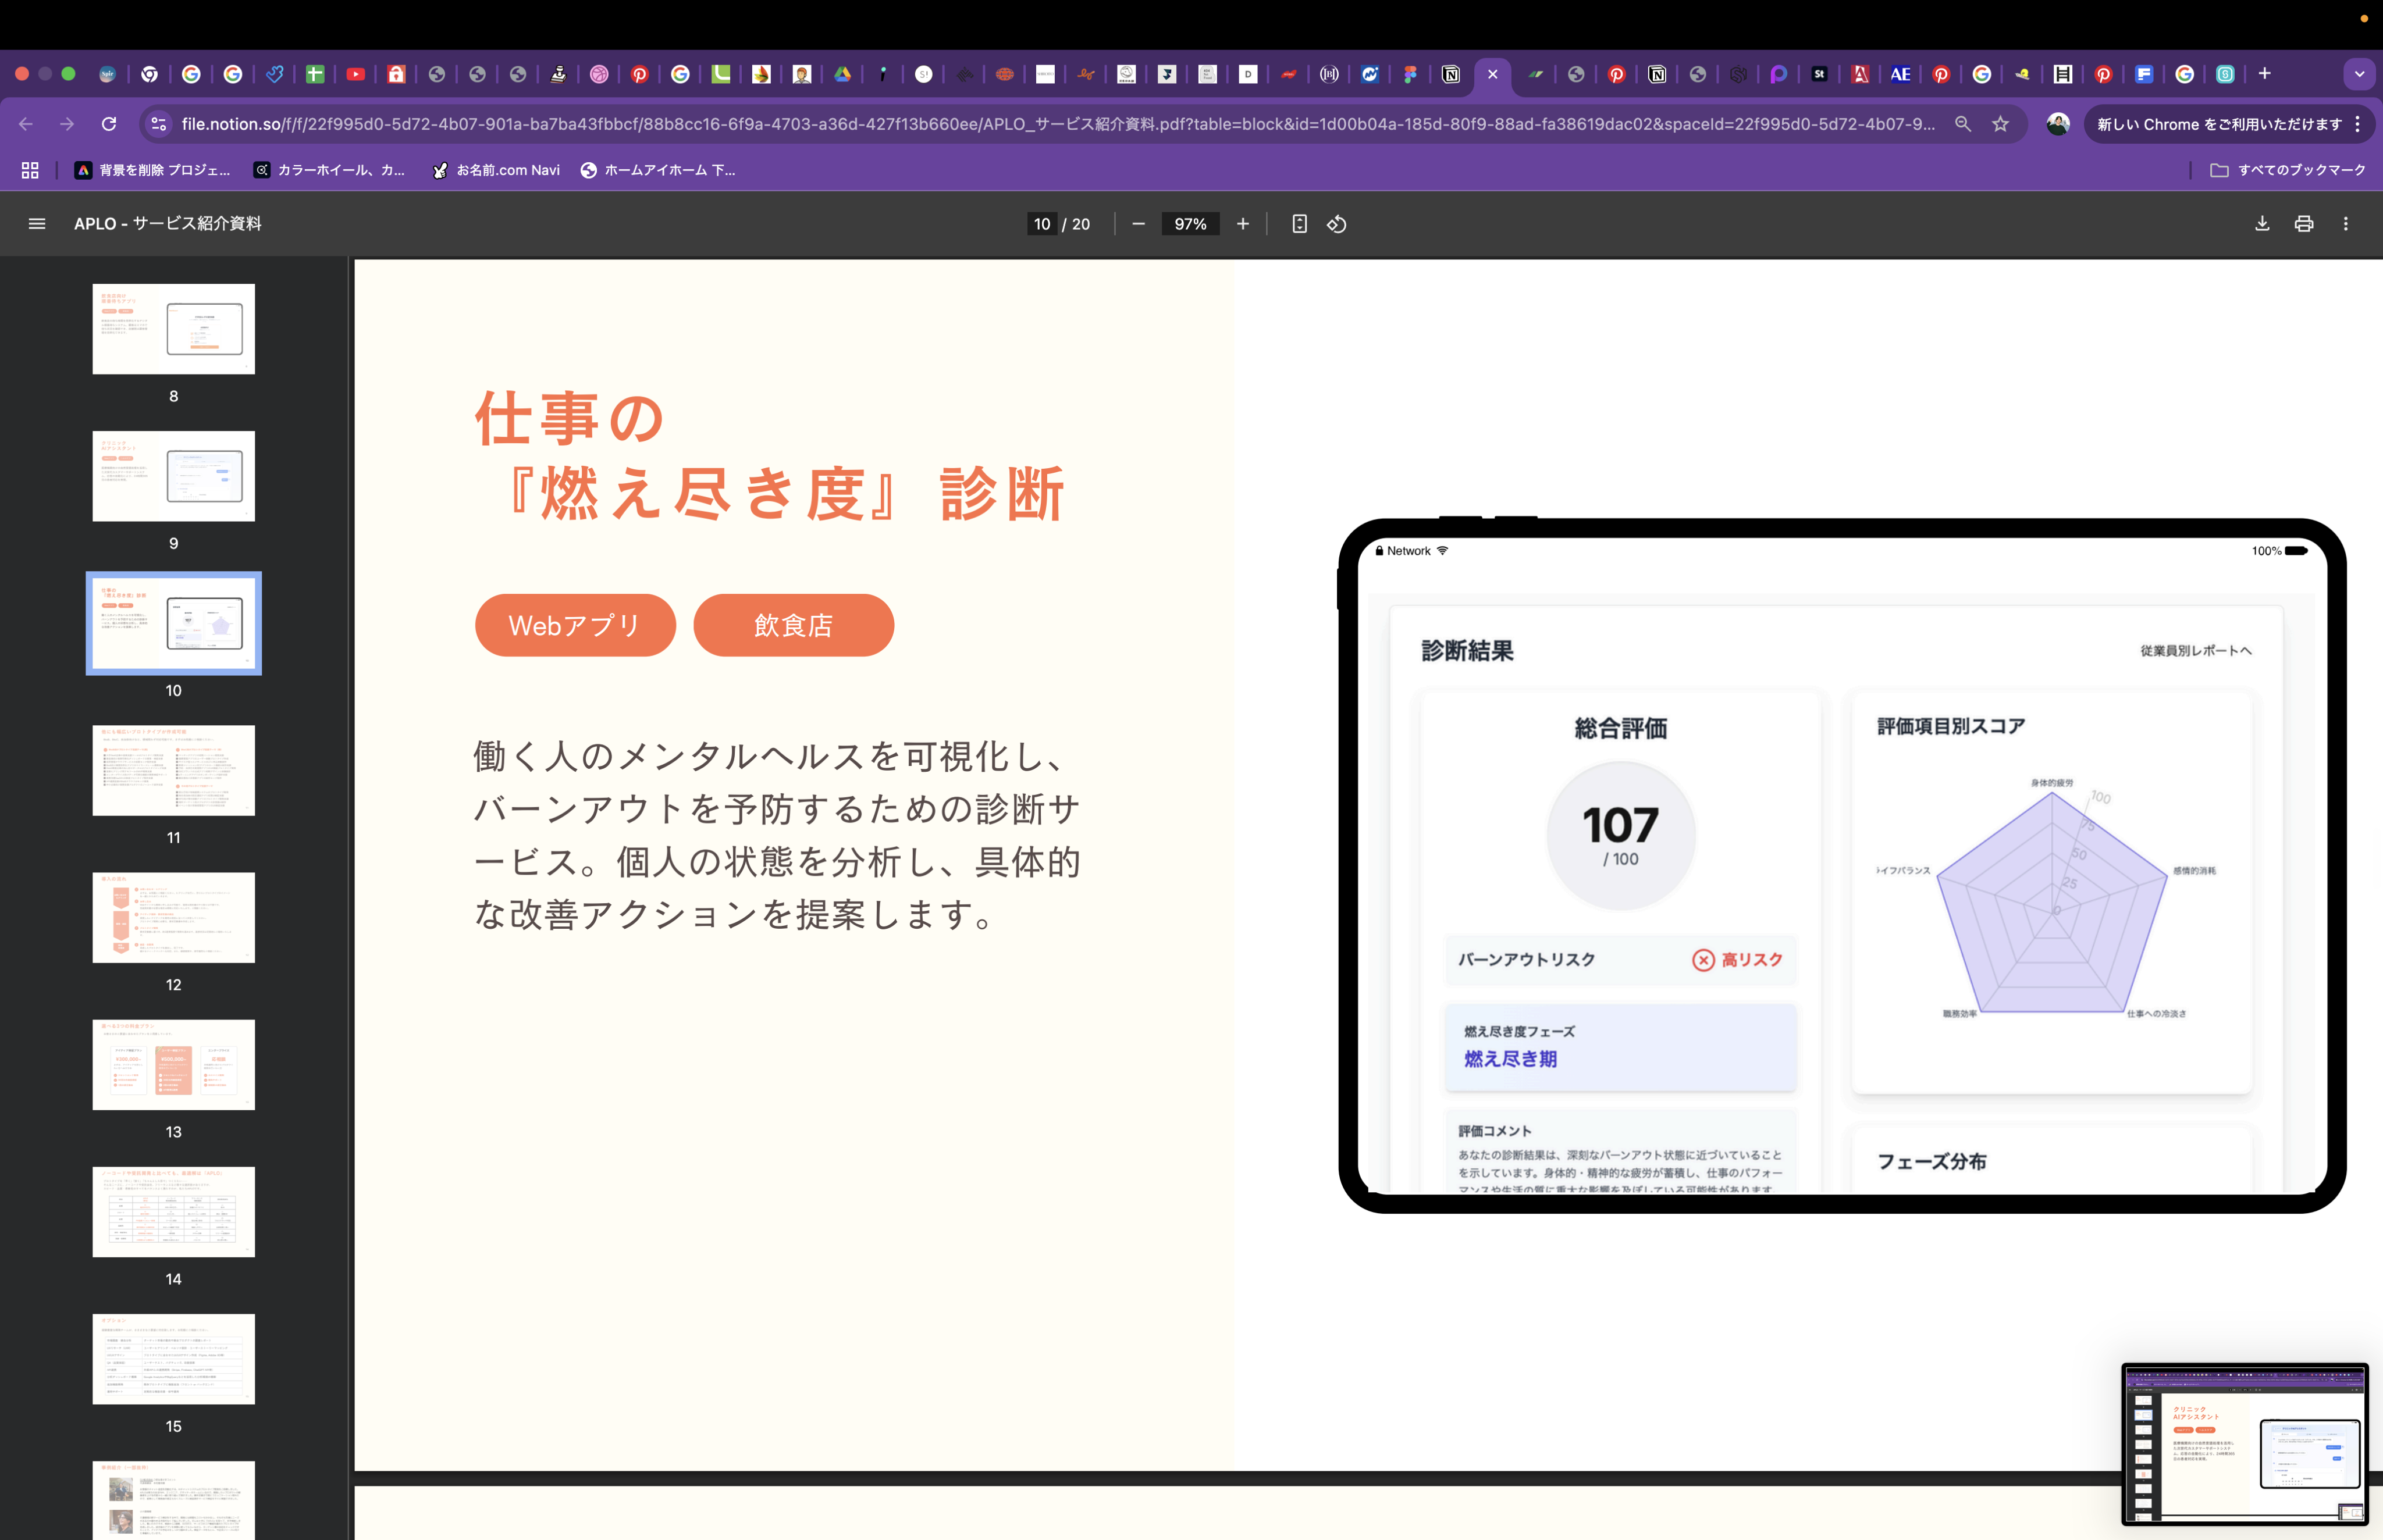Select page 14 thumbnail

pyautogui.click(x=174, y=1211)
